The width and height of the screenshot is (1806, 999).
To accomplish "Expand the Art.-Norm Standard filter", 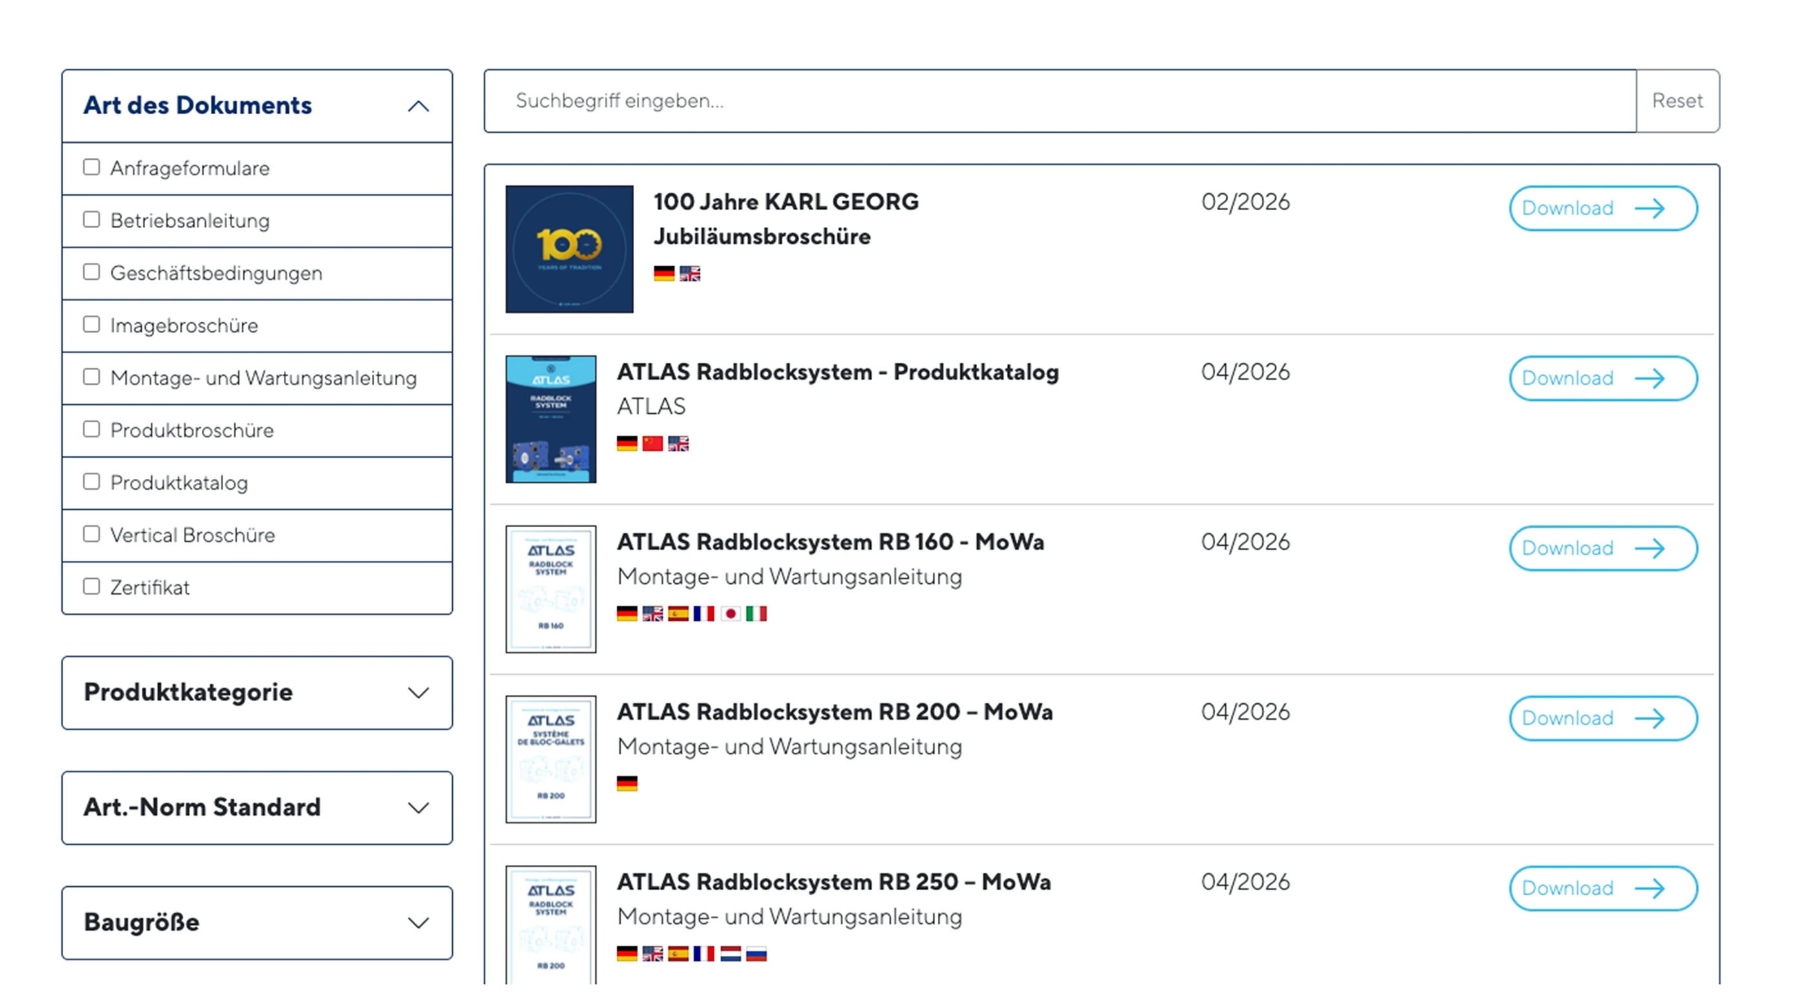I will [x=257, y=808].
